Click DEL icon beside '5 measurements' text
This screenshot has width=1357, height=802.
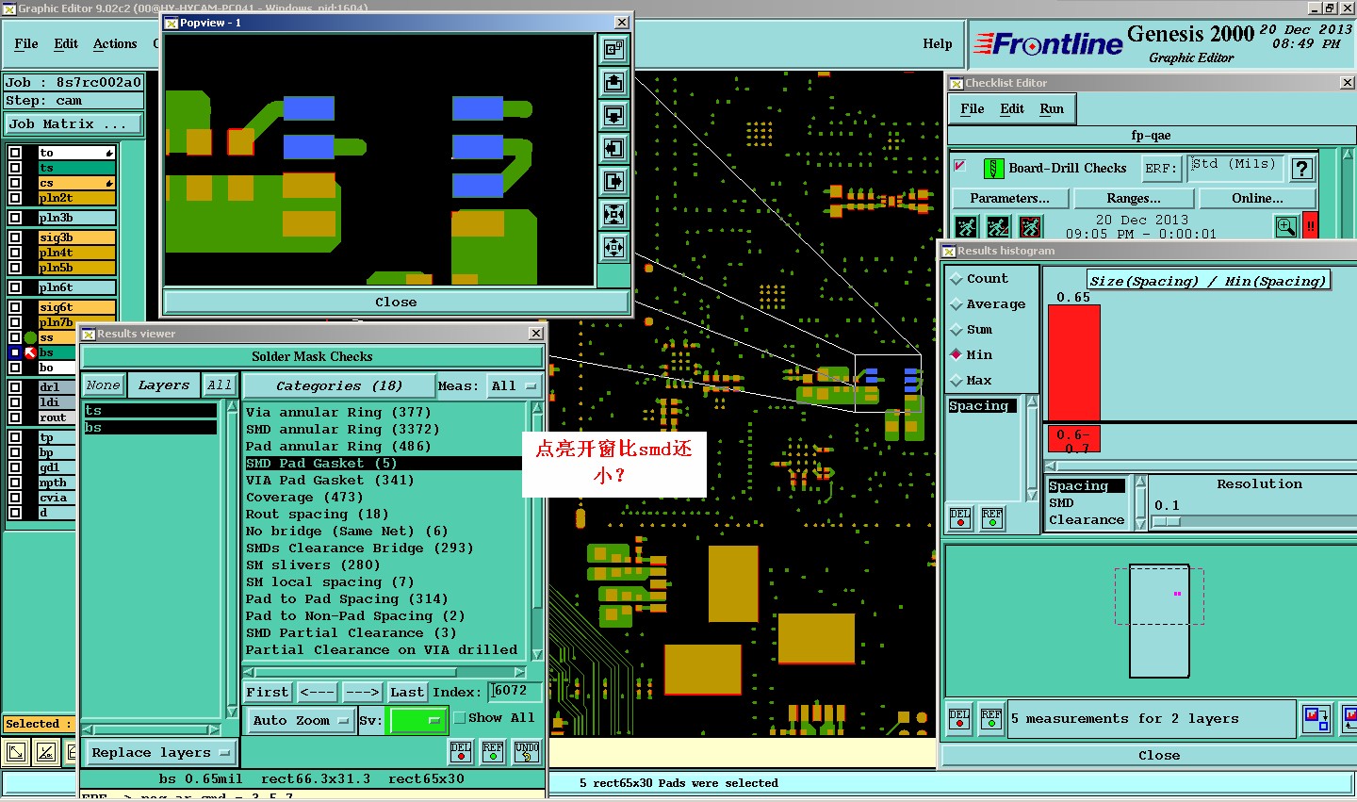pyautogui.click(x=959, y=719)
